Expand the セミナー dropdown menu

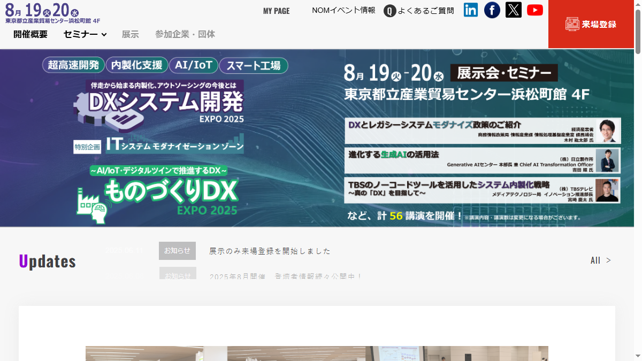85,34
